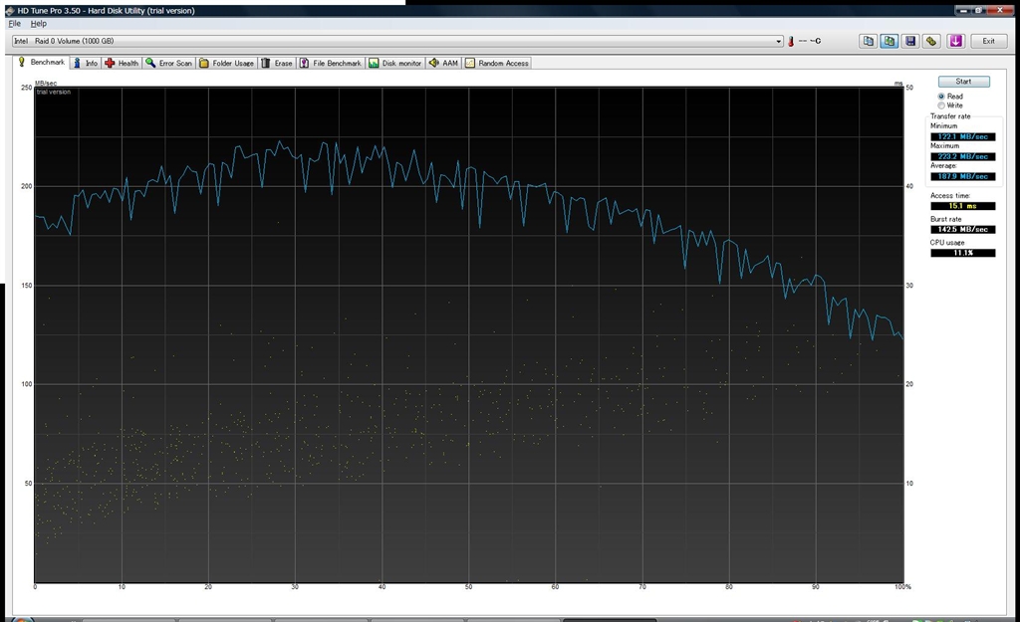Select the Write radio button
This screenshot has width=1020, height=622.
click(941, 105)
